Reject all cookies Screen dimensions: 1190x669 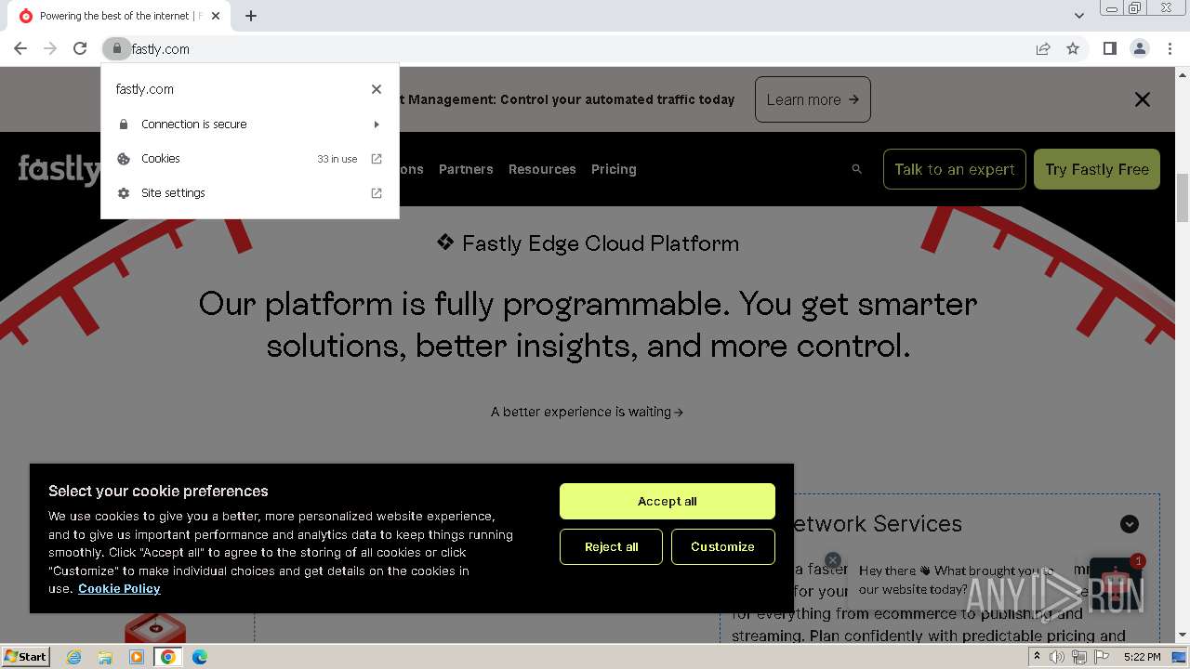click(611, 546)
